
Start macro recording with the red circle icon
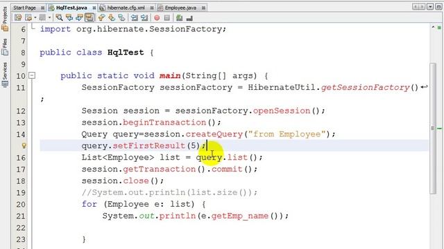pos(157,18)
